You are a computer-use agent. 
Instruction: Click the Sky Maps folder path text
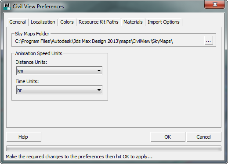tap(94, 41)
